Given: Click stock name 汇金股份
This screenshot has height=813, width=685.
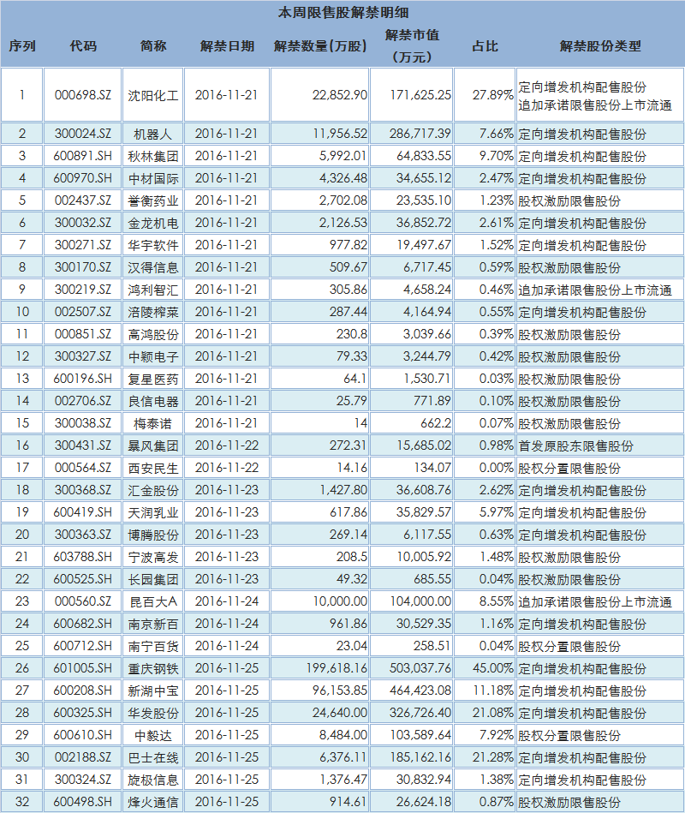Looking at the screenshot, I should pyautogui.click(x=153, y=491).
